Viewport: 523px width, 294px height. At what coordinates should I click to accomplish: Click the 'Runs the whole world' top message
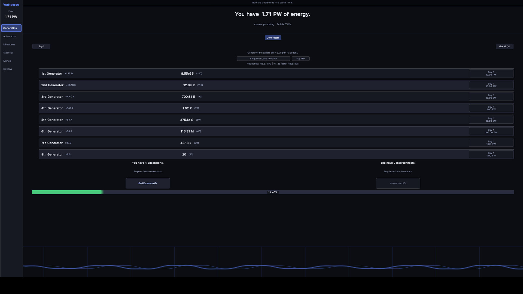[x=273, y=3]
